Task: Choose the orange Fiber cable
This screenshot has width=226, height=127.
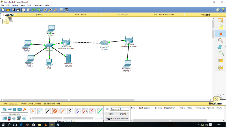Action: click(62, 111)
